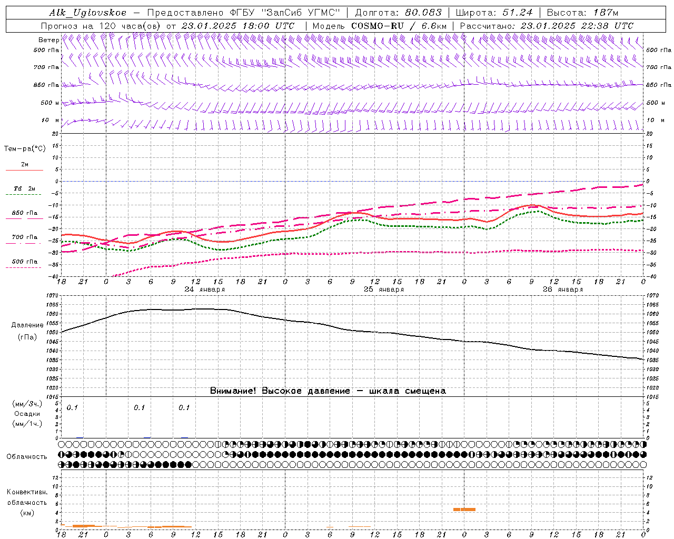Viewport: 674px width, 539px height.
Task: Click the (гПа) unit under Давление
Action: 26,337
